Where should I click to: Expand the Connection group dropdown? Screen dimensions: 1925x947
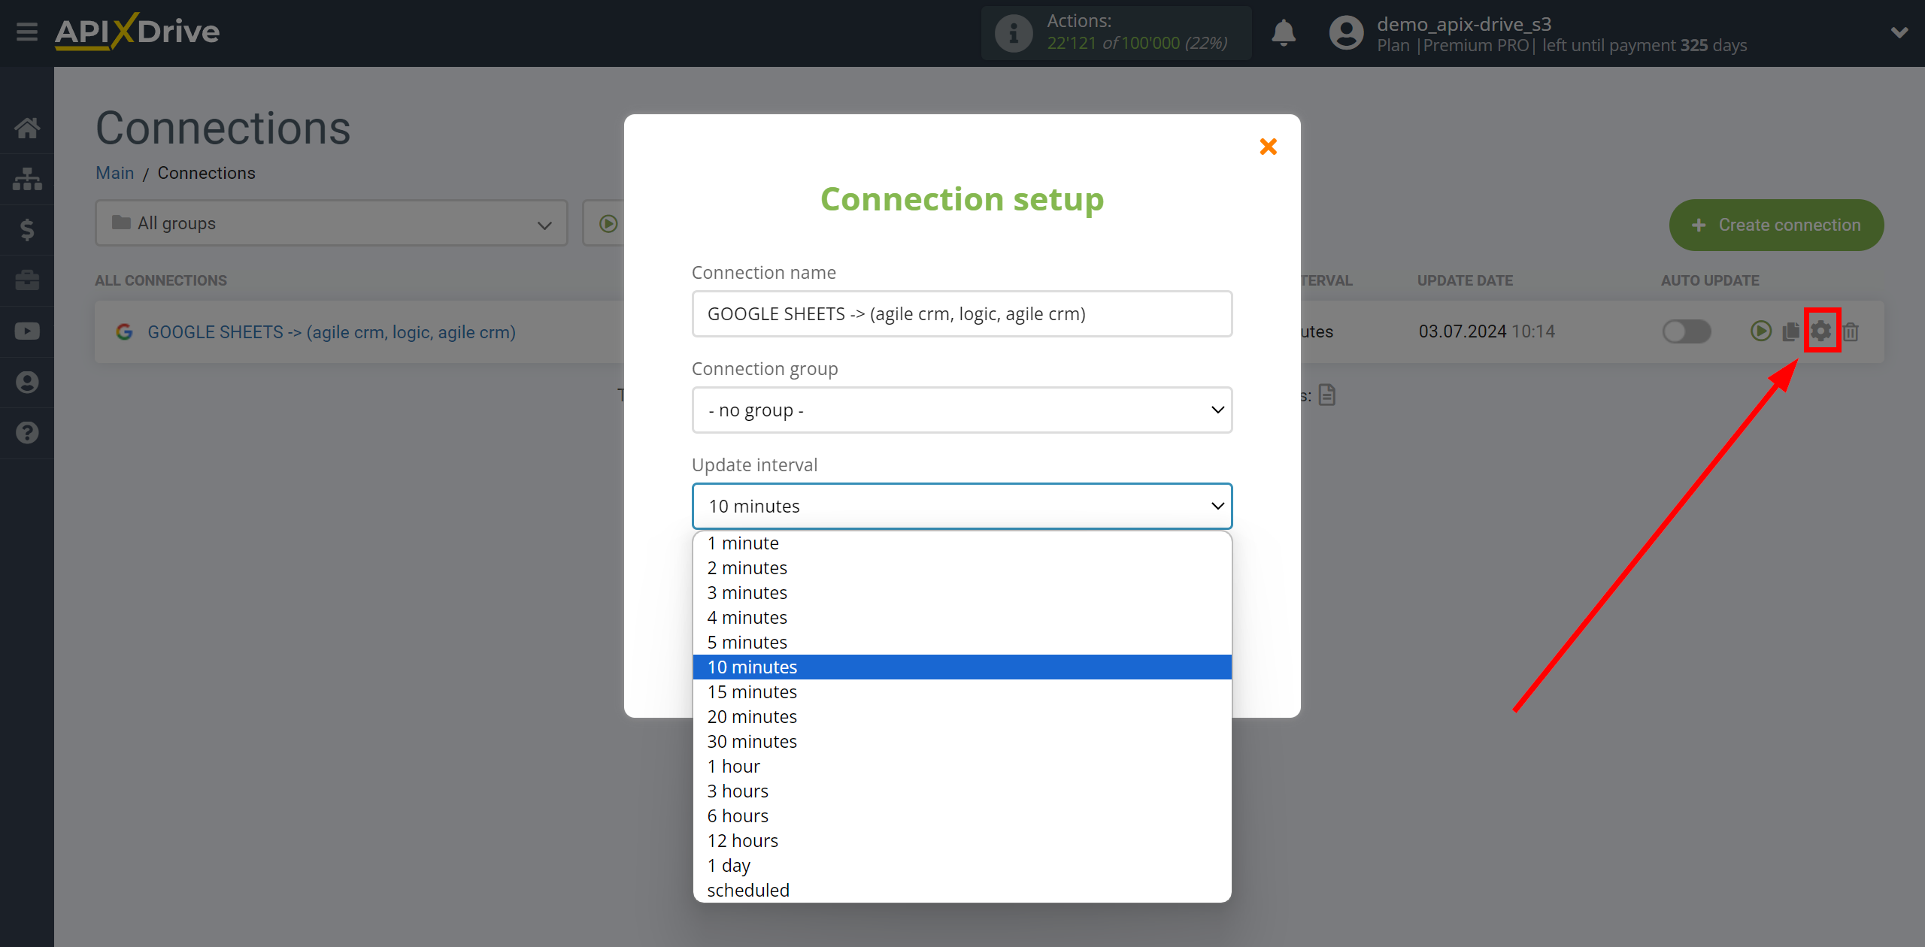point(961,408)
